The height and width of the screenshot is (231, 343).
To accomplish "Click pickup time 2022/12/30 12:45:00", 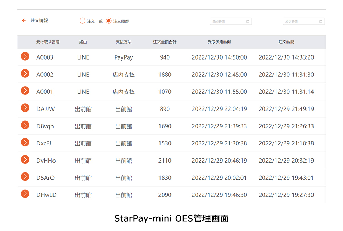I will 219,75.
